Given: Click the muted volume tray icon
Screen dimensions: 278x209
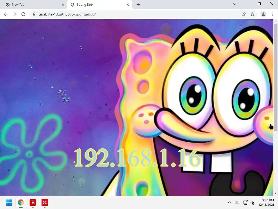Looking at the screenshot, I should [x=252, y=202].
